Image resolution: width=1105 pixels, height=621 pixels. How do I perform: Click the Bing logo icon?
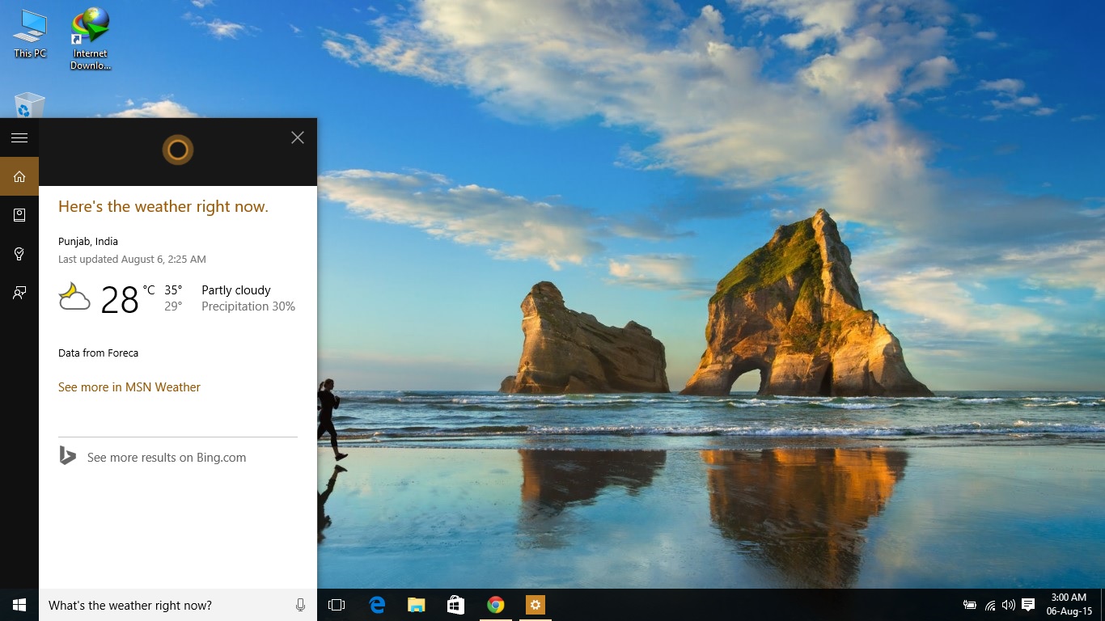[x=67, y=456]
